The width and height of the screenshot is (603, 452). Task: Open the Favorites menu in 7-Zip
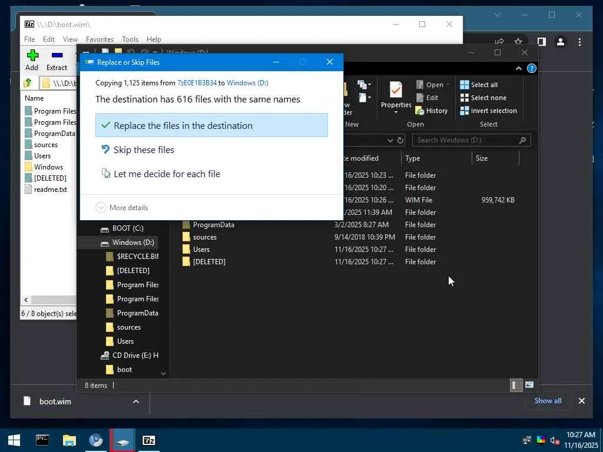(x=100, y=39)
